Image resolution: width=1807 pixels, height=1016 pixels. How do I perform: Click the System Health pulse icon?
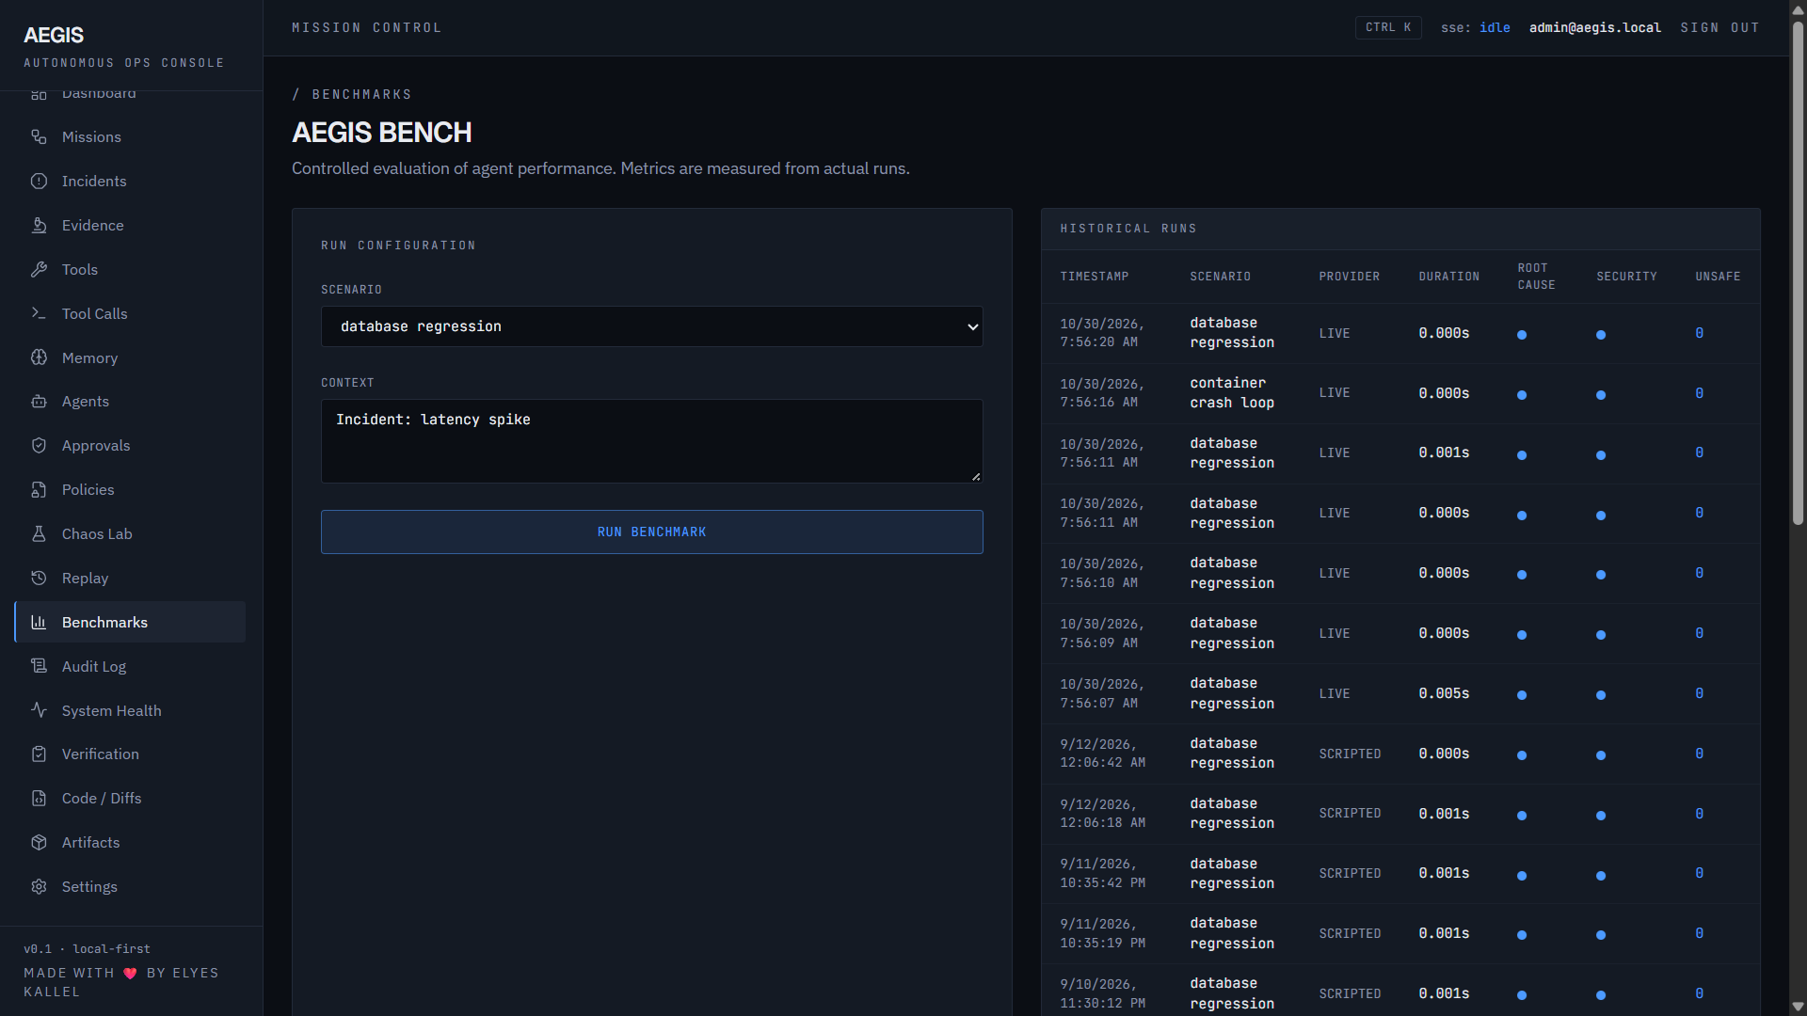click(x=39, y=710)
